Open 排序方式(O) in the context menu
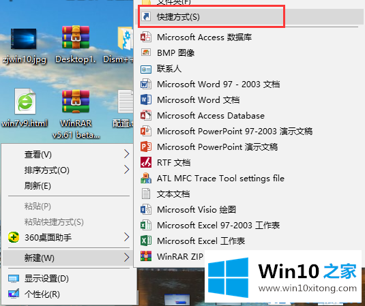 [x=47, y=170]
